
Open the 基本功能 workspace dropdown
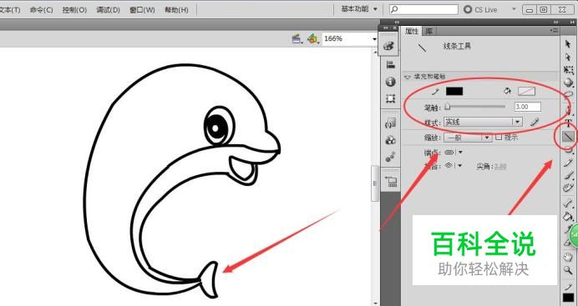coord(359,9)
